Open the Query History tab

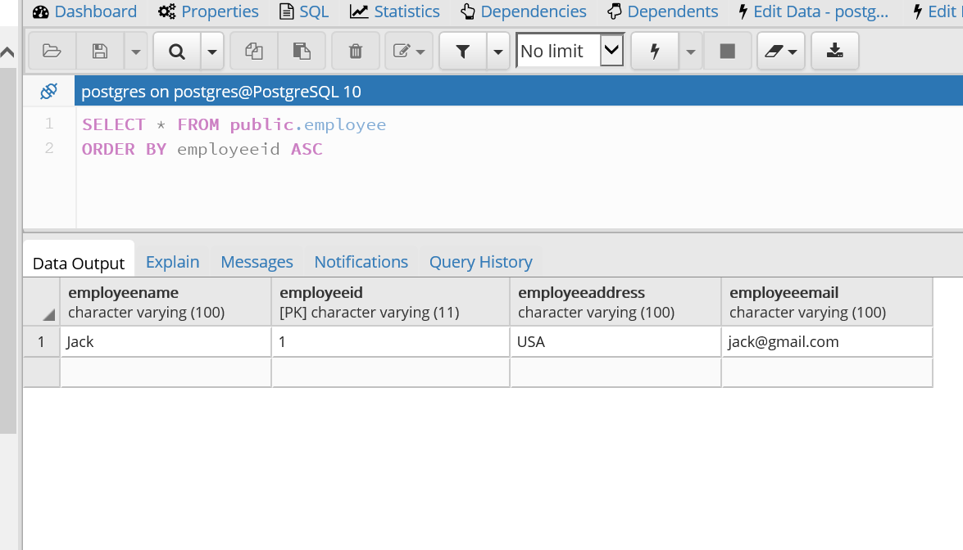(x=480, y=262)
